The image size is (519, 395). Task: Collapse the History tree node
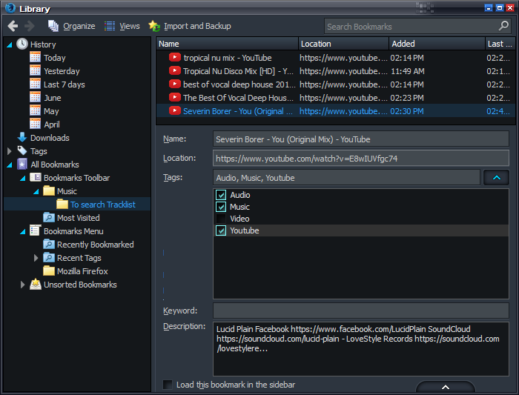[10, 44]
